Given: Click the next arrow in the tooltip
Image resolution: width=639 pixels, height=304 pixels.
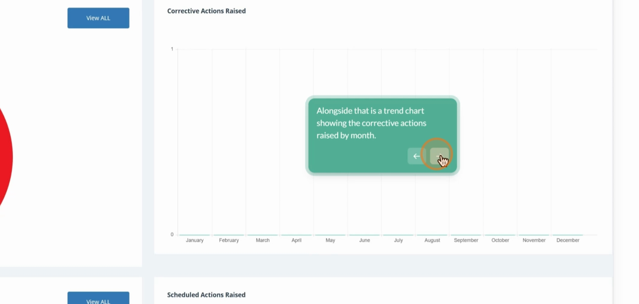Looking at the screenshot, I should (439, 156).
